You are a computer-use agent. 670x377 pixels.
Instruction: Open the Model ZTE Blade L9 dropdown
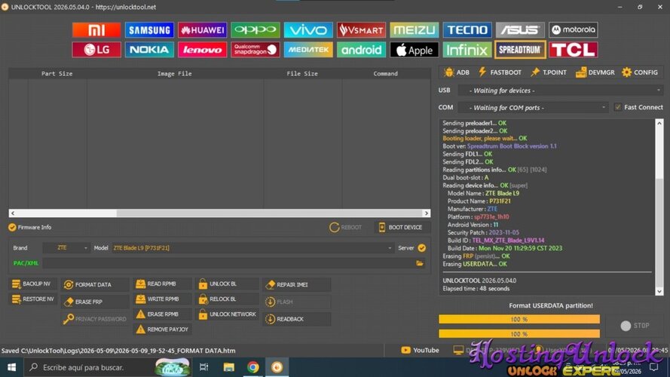[252, 248]
